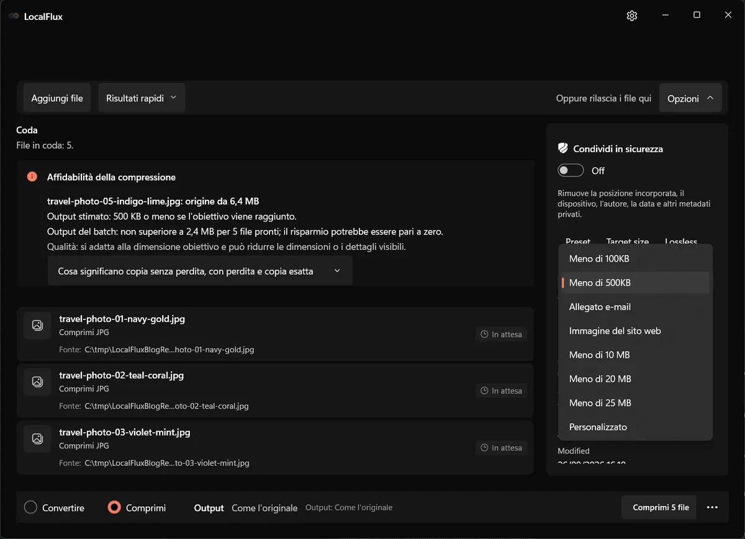The image size is (745, 539).
Task: Click the source path of travel-photo-01-navy-gold.jpg
Action: coord(169,350)
